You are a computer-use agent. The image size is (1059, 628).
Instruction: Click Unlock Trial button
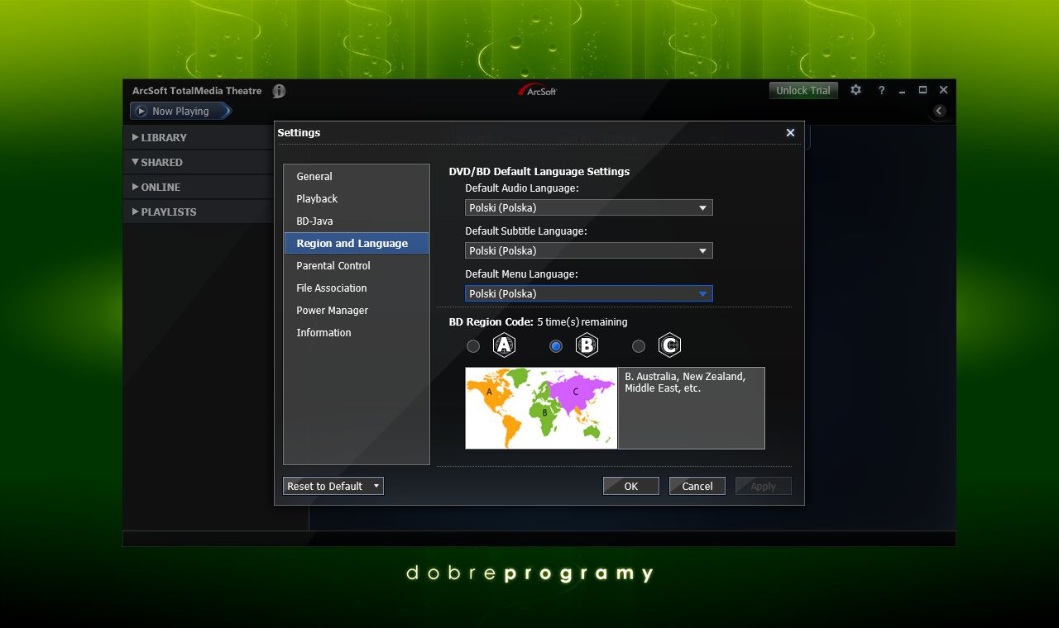pos(803,90)
